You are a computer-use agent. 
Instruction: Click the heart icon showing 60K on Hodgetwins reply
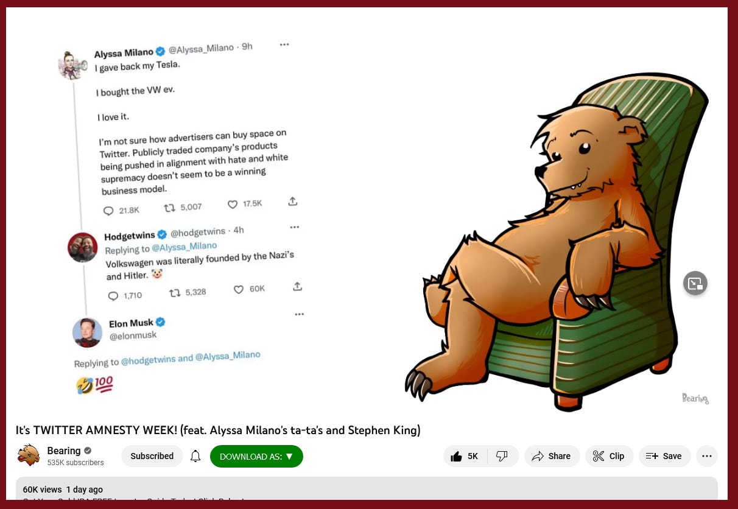coord(239,290)
